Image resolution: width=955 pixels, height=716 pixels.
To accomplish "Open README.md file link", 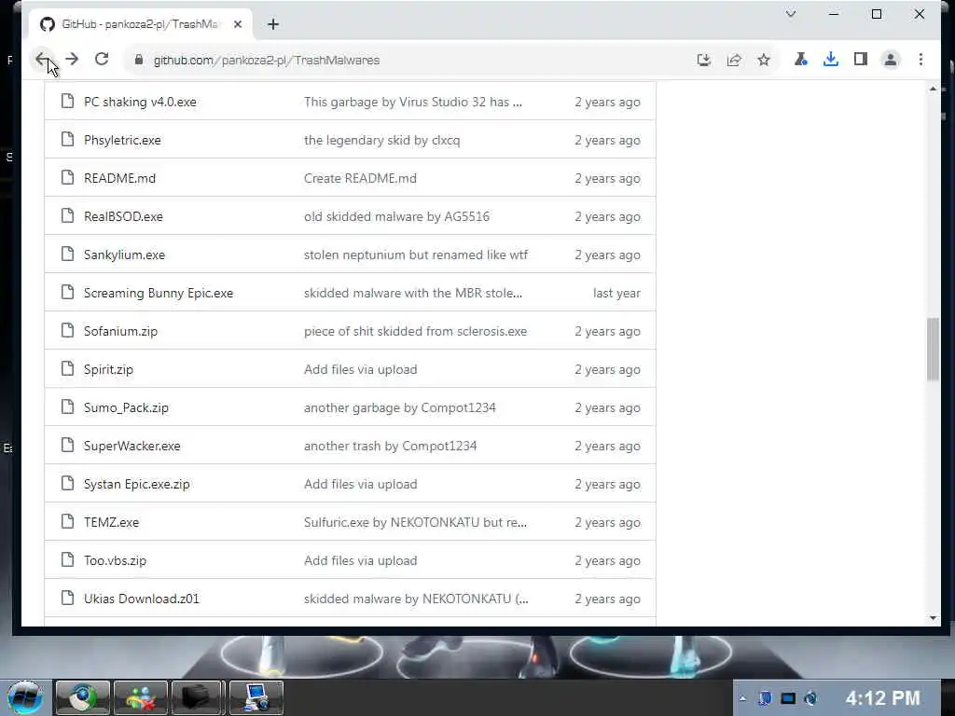I will 120,178.
